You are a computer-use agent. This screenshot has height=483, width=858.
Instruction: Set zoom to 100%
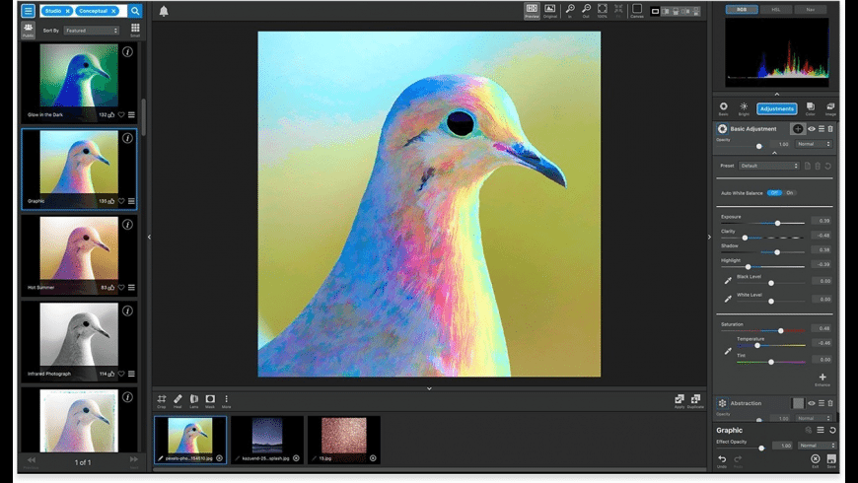(x=602, y=11)
